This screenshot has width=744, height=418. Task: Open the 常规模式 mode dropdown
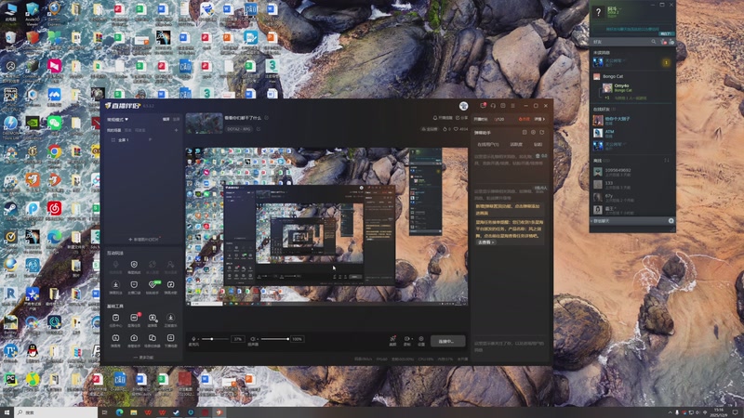[x=118, y=120]
